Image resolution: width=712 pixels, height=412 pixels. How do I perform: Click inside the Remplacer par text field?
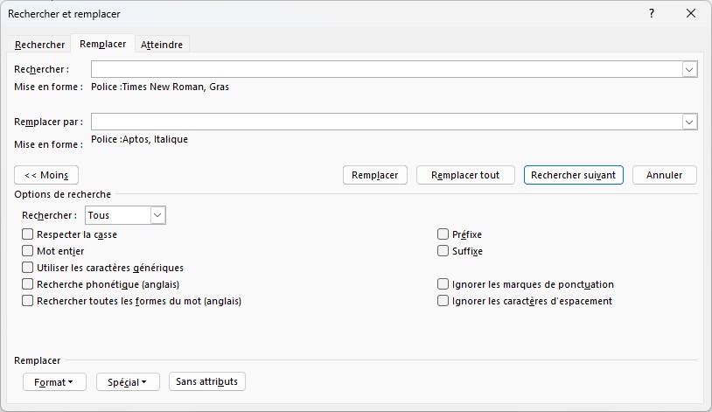[387, 122]
